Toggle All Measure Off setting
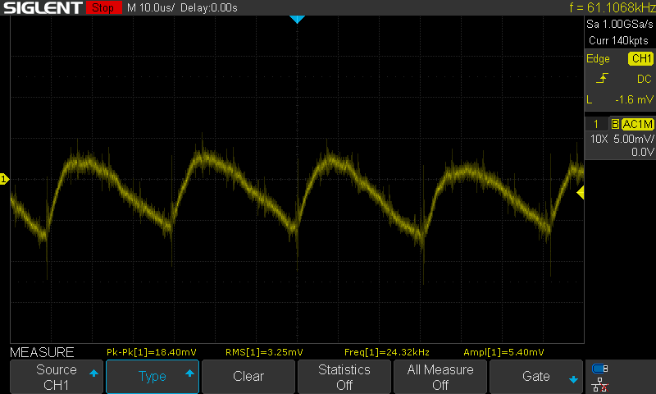 click(x=440, y=377)
